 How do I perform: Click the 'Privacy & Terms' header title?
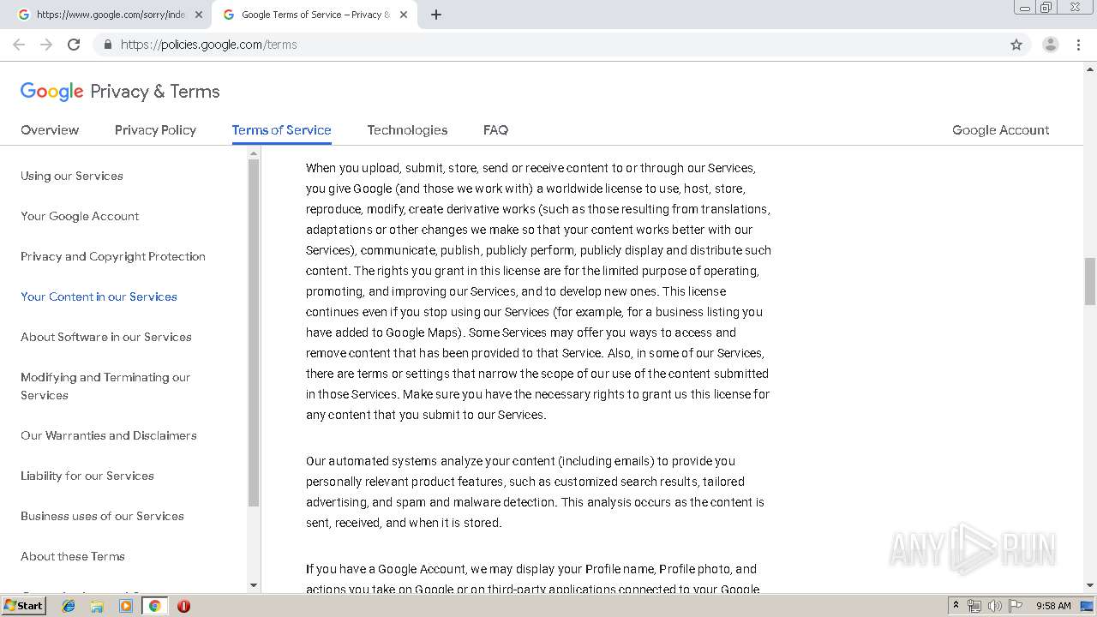(x=155, y=92)
